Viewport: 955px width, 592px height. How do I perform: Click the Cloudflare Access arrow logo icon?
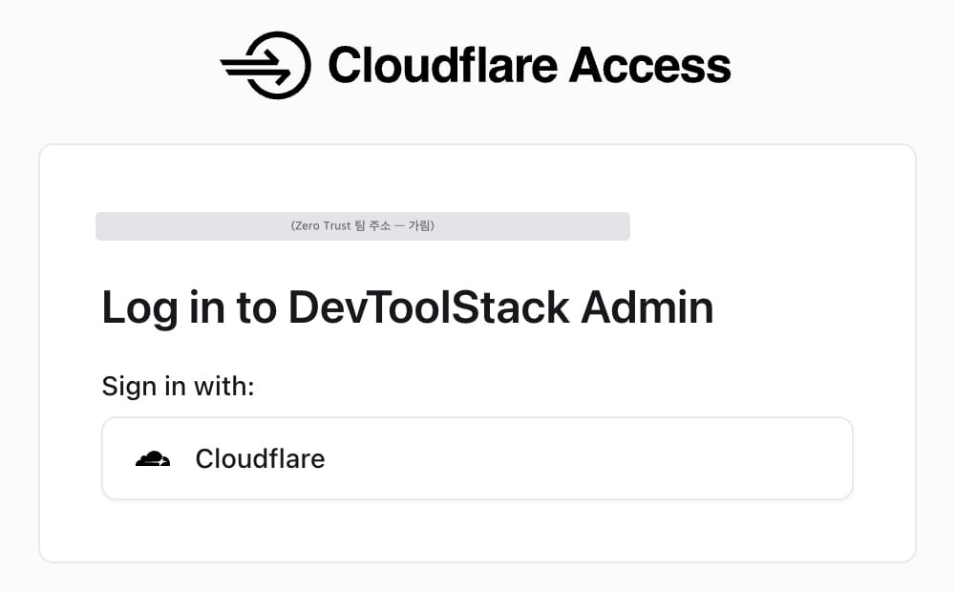pyautogui.click(x=265, y=65)
